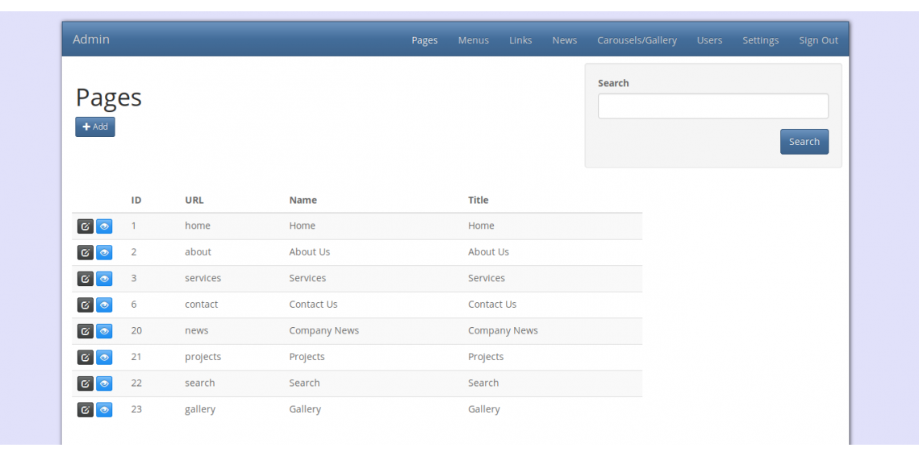Click 'Contact Us' in the Name column
The height and width of the screenshot is (456, 919).
[x=314, y=305]
